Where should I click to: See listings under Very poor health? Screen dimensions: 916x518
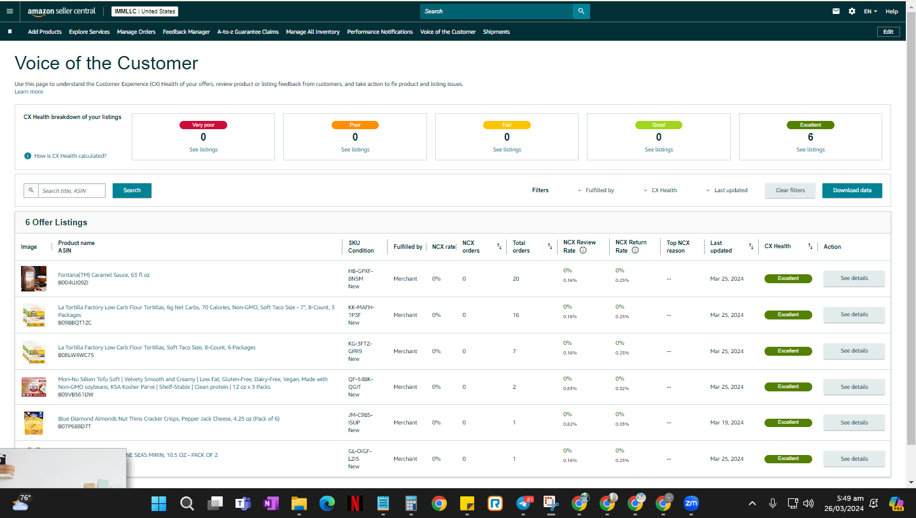204,150
